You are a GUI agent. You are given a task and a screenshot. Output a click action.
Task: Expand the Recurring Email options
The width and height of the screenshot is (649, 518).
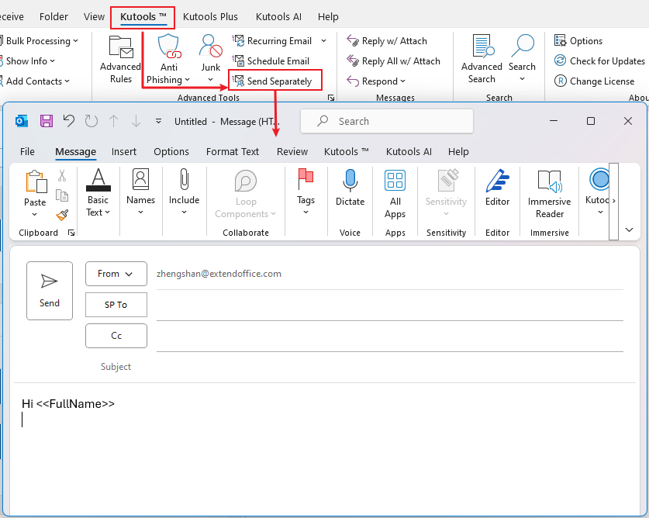tap(279, 40)
